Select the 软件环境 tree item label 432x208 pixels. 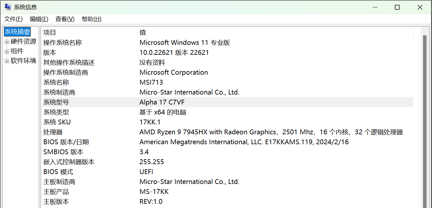23,61
